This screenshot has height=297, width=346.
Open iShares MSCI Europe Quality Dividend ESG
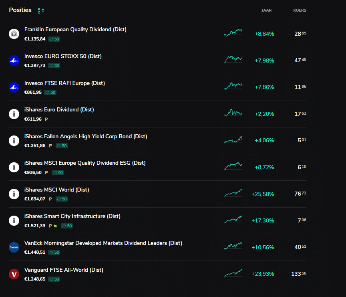click(157, 168)
